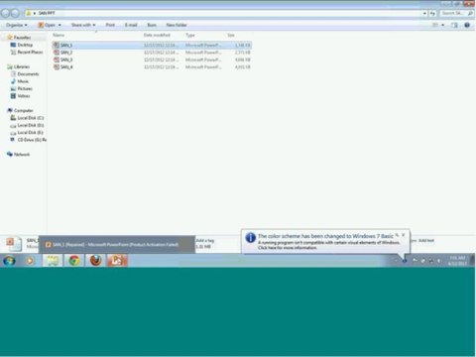Refresh the SAN PPT folder view

[432, 13]
